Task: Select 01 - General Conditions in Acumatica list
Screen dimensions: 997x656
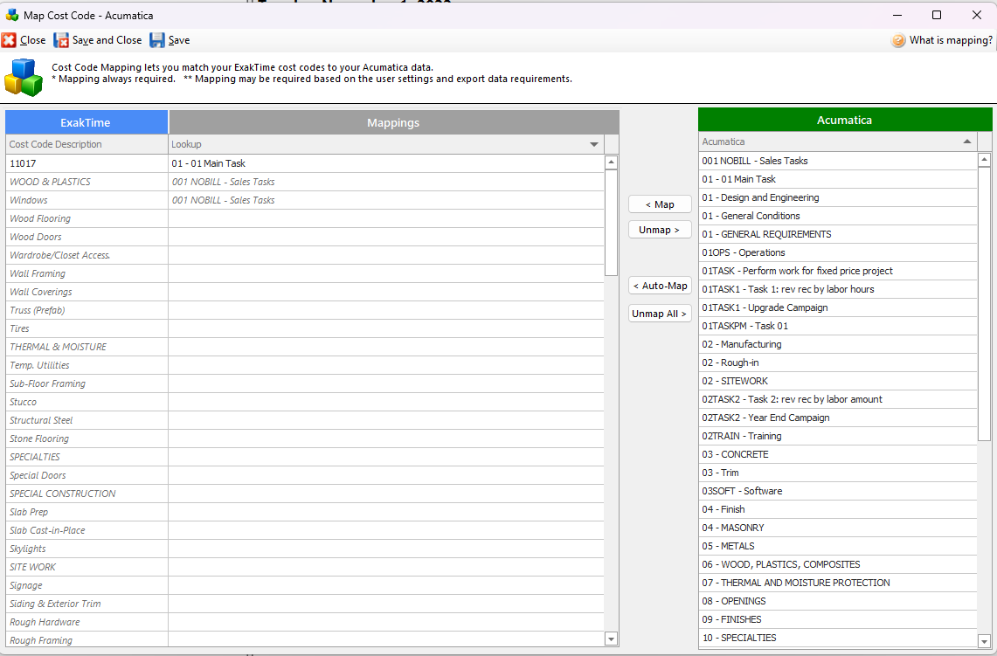Action: pos(838,216)
